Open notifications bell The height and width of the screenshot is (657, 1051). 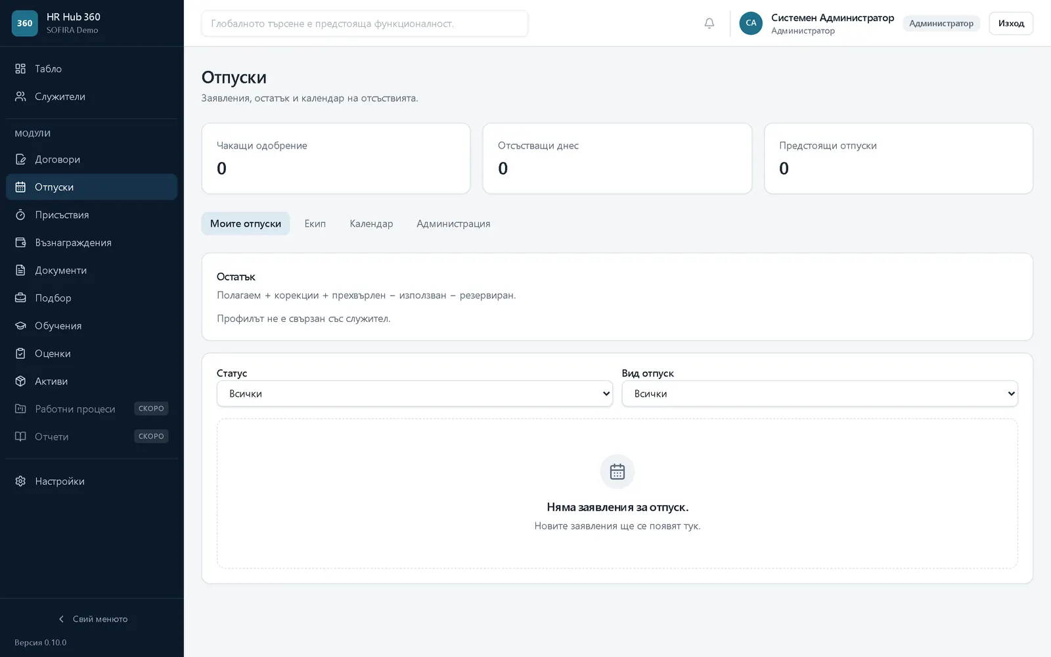point(709,23)
